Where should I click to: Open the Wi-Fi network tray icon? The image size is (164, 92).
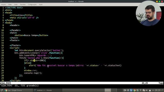click(141, 90)
